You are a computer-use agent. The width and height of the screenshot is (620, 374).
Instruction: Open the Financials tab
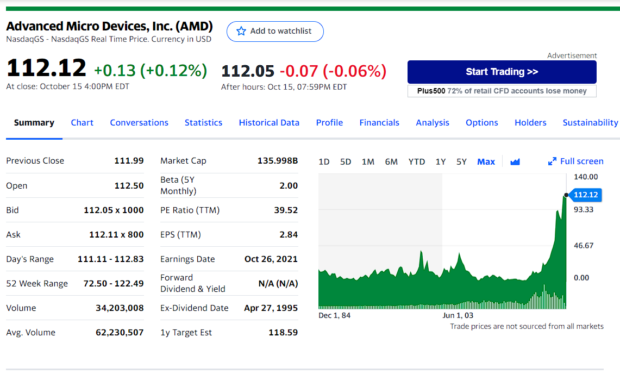(x=379, y=123)
